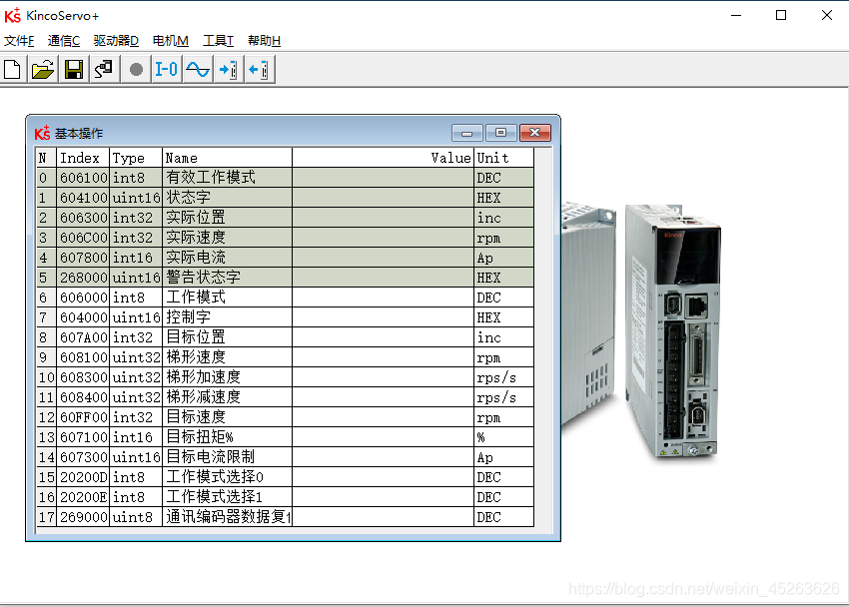Image resolution: width=849 pixels, height=607 pixels.
Task: Click the right-arrow info toolbar icon
Action: tap(228, 70)
